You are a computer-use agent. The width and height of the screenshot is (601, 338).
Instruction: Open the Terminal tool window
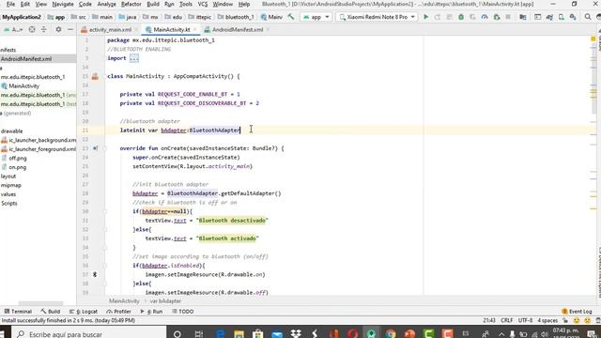[x=18, y=312]
